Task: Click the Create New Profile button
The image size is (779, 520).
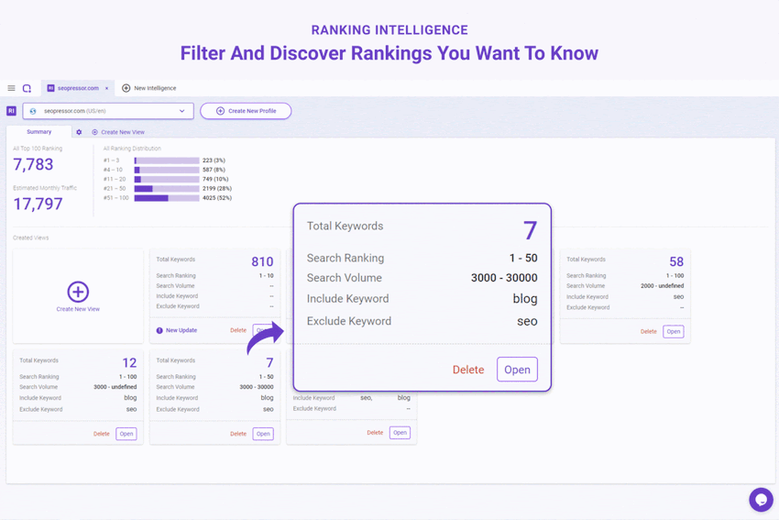Action: click(246, 111)
